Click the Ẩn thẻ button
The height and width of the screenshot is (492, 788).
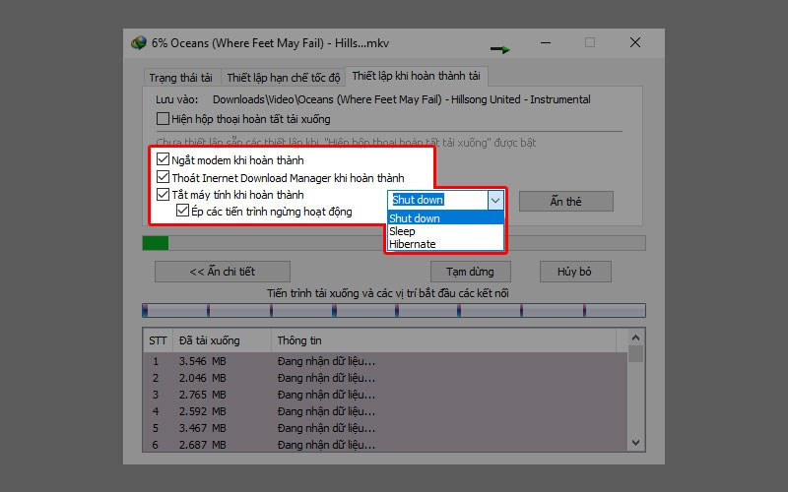(565, 202)
